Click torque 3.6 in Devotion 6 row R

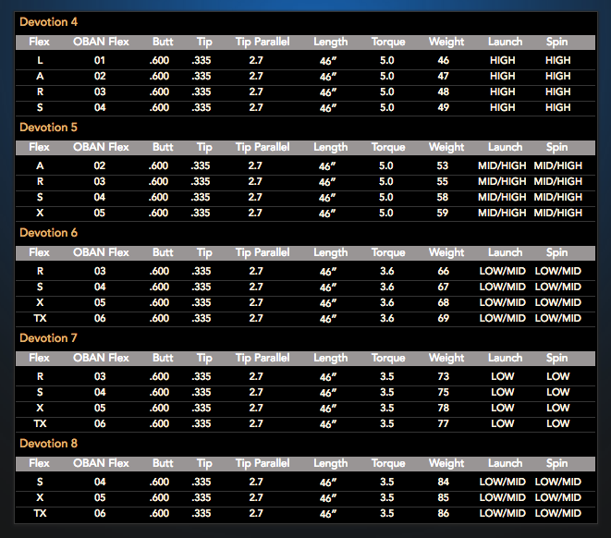click(x=387, y=271)
